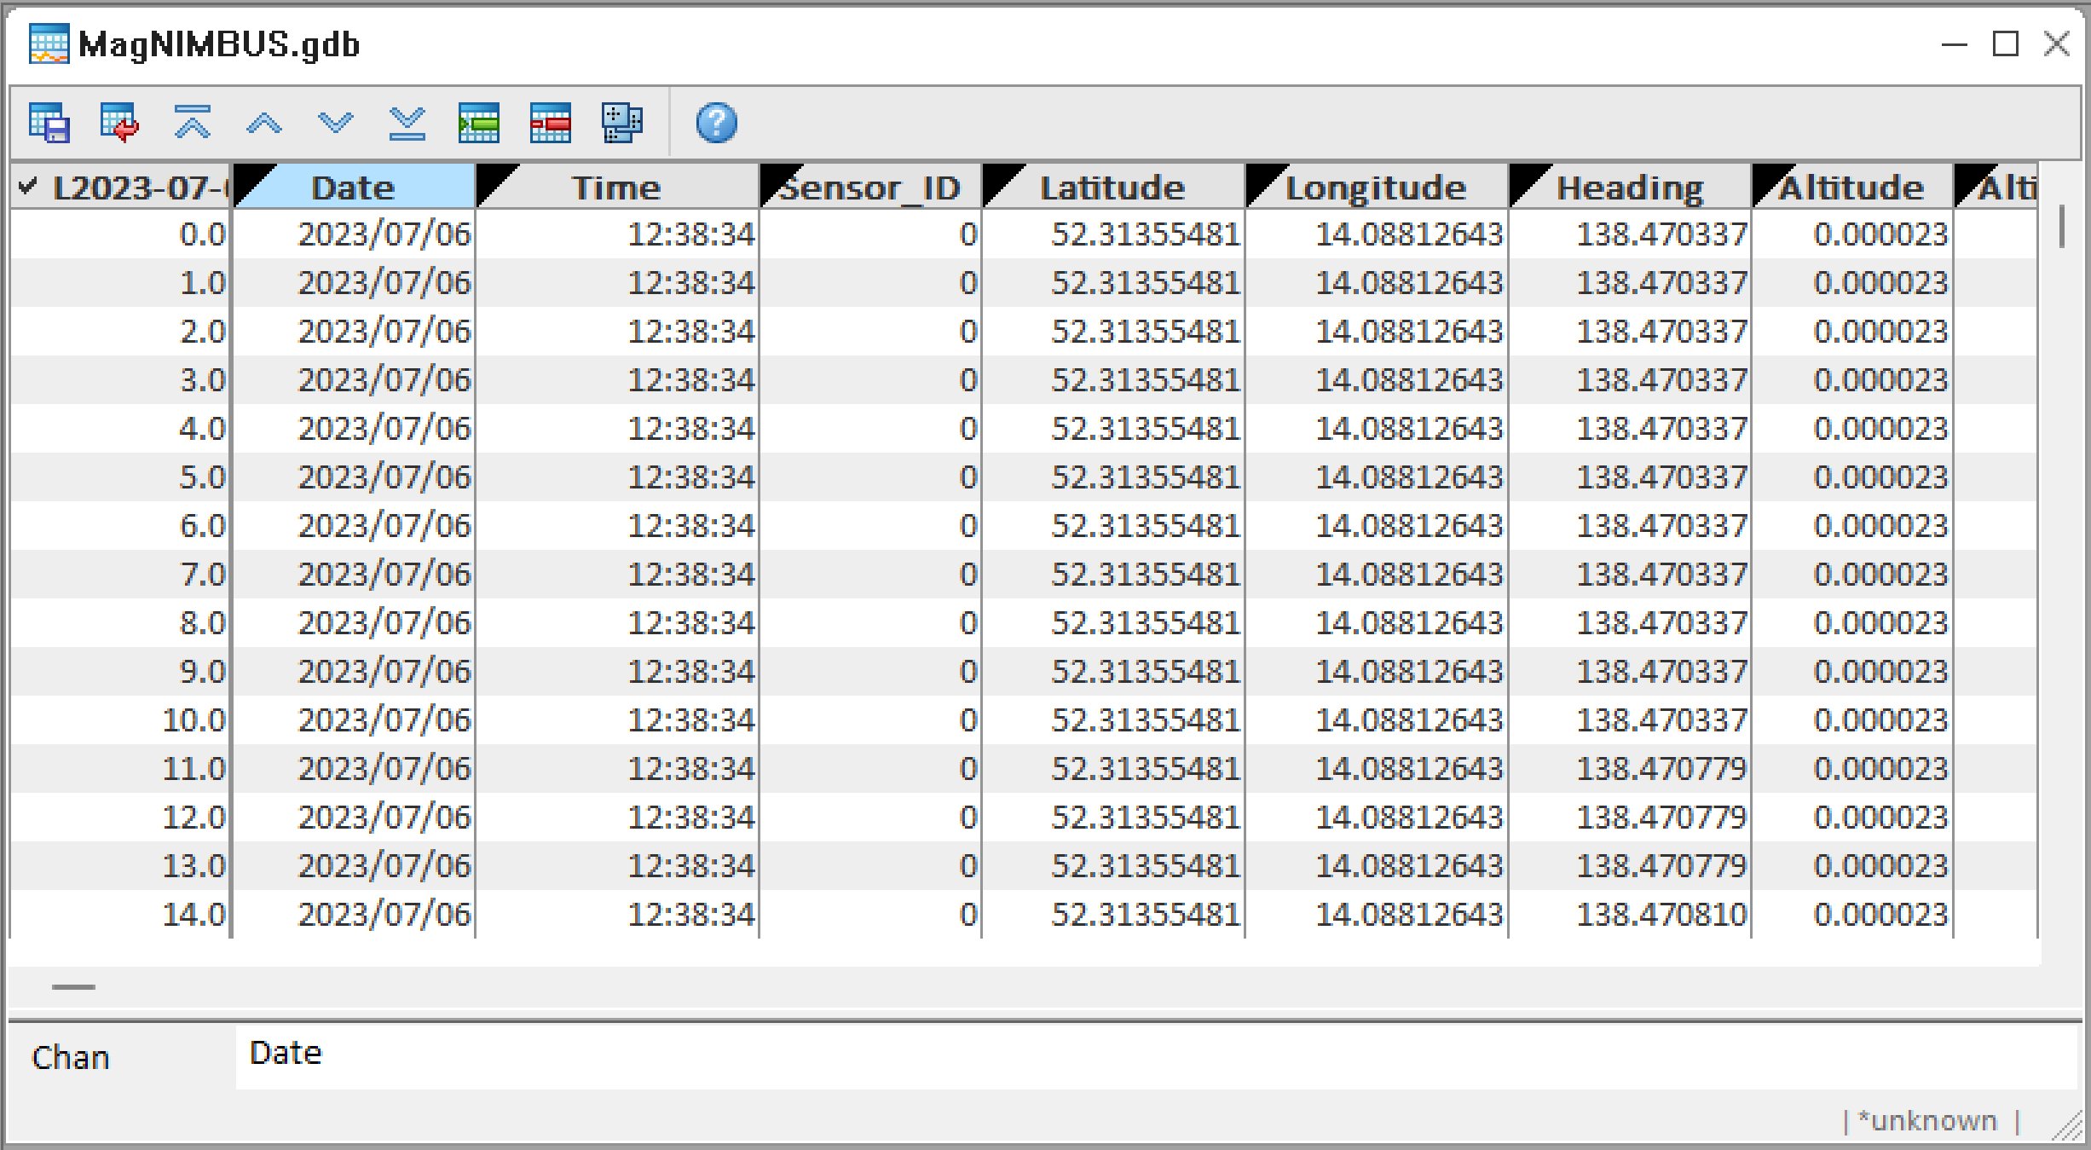Open the database windows tool
This screenshot has height=1150, width=2091.
coord(621,124)
